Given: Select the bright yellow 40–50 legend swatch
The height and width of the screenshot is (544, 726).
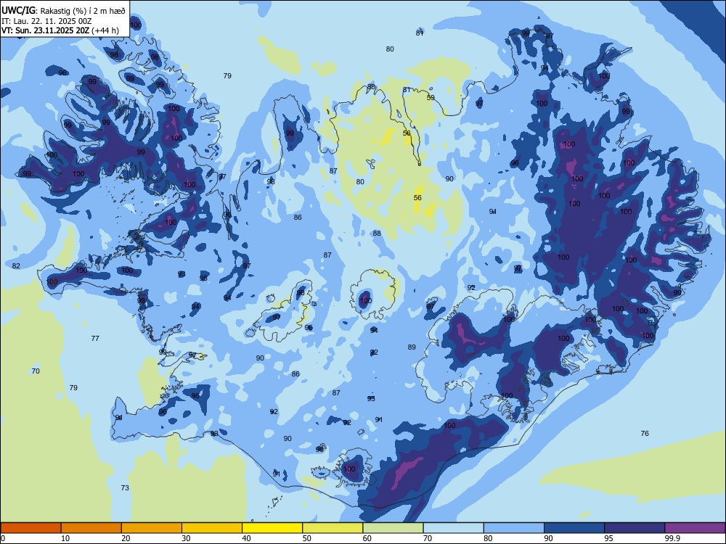Looking at the screenshot, I should [x=272, y=528].
